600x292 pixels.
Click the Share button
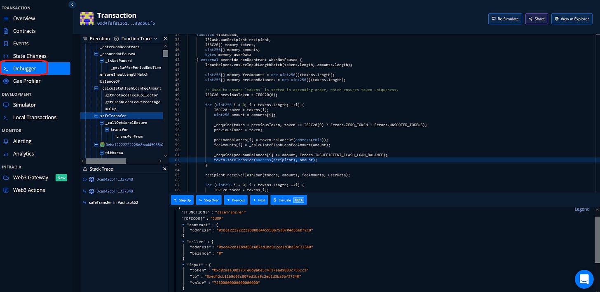point(537,19)
